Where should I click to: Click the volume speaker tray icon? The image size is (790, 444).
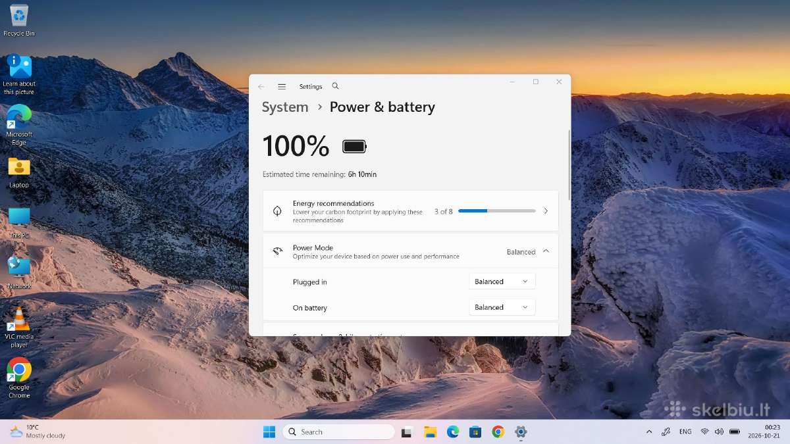719,432
